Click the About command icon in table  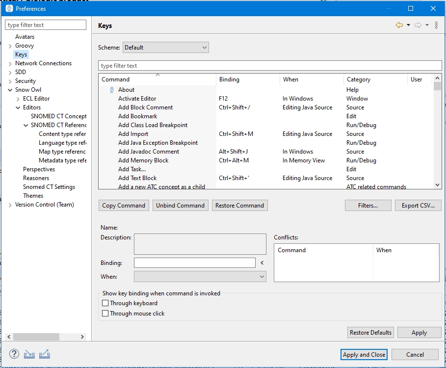point(112,90)
